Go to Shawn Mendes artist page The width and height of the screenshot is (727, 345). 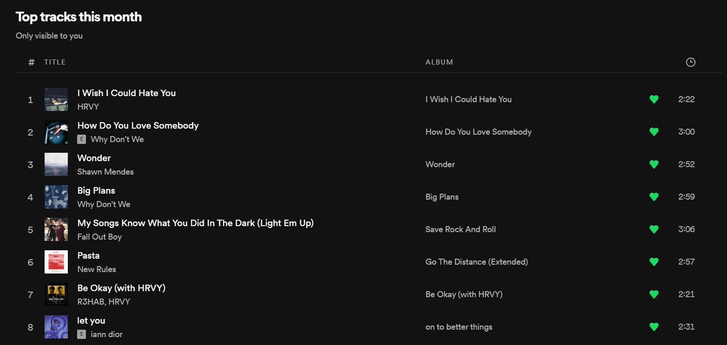tap(105, 172)
